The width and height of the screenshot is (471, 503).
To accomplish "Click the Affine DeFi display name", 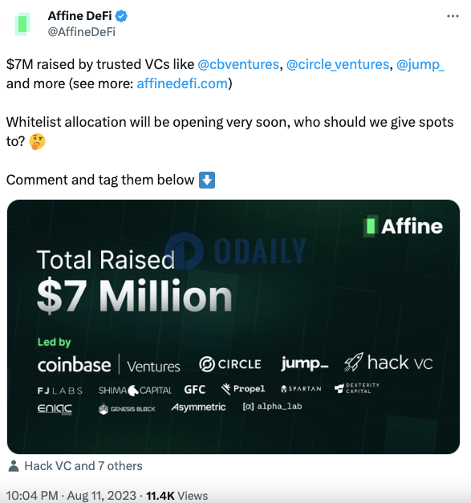I will click(80, 16).
